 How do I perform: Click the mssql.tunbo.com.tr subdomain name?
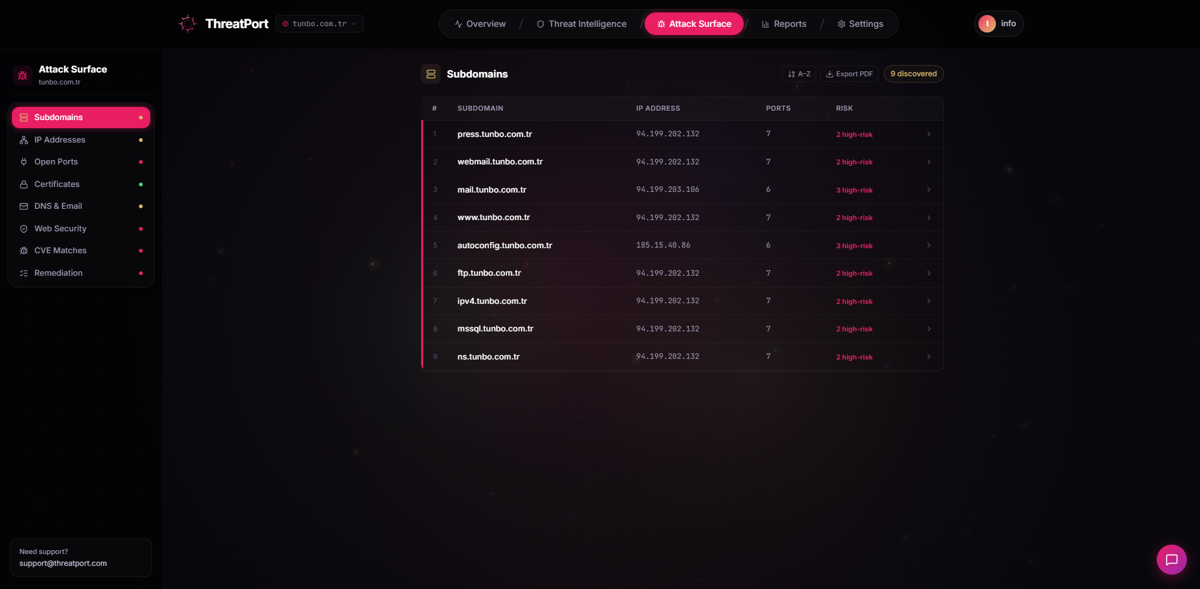[x=495, y=329]
